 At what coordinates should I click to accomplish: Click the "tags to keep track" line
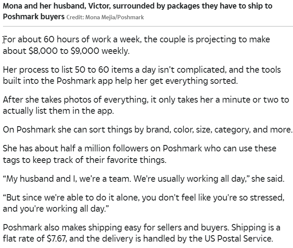(84, 160)
